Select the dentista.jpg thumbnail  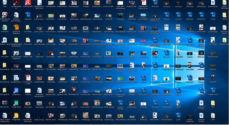click(x=51, y=79)
